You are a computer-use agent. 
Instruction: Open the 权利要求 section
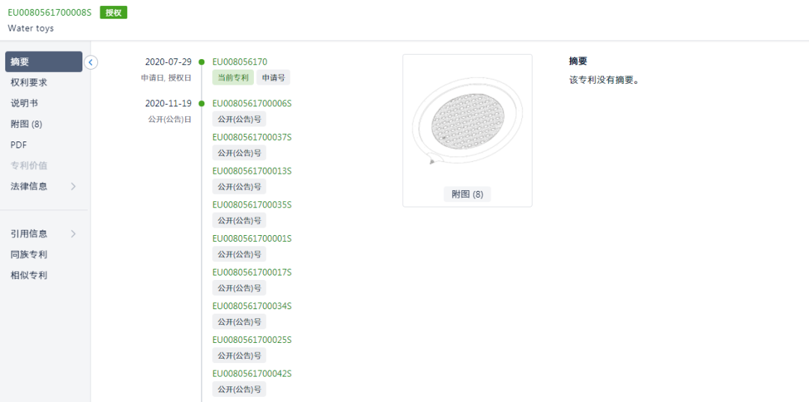[x=29, y=82]
